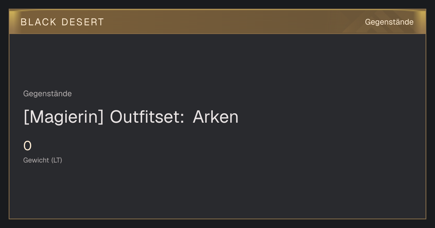Click the (LT) unit text beside Gewicht
The image size is (435, 228).
(x=57, y=160)
